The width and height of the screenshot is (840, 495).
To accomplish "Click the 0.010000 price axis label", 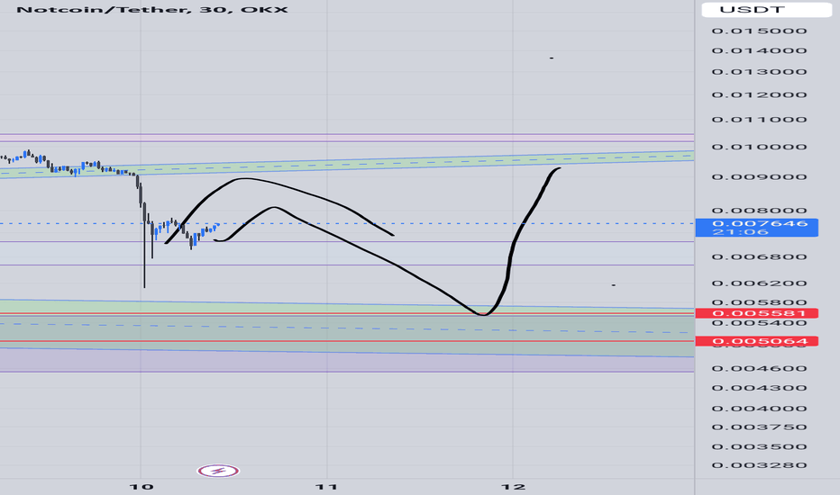I will click(x=759, y=148).
